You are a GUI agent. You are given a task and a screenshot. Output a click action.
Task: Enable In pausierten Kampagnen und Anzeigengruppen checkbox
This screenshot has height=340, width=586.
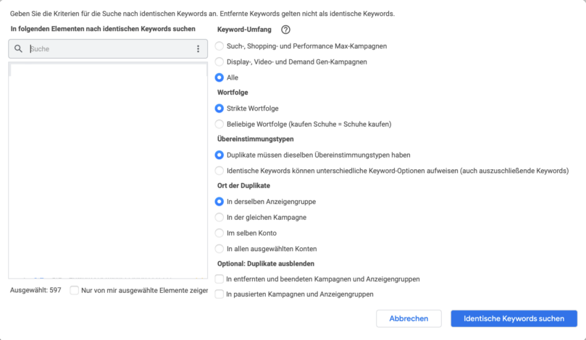(219, 294)
